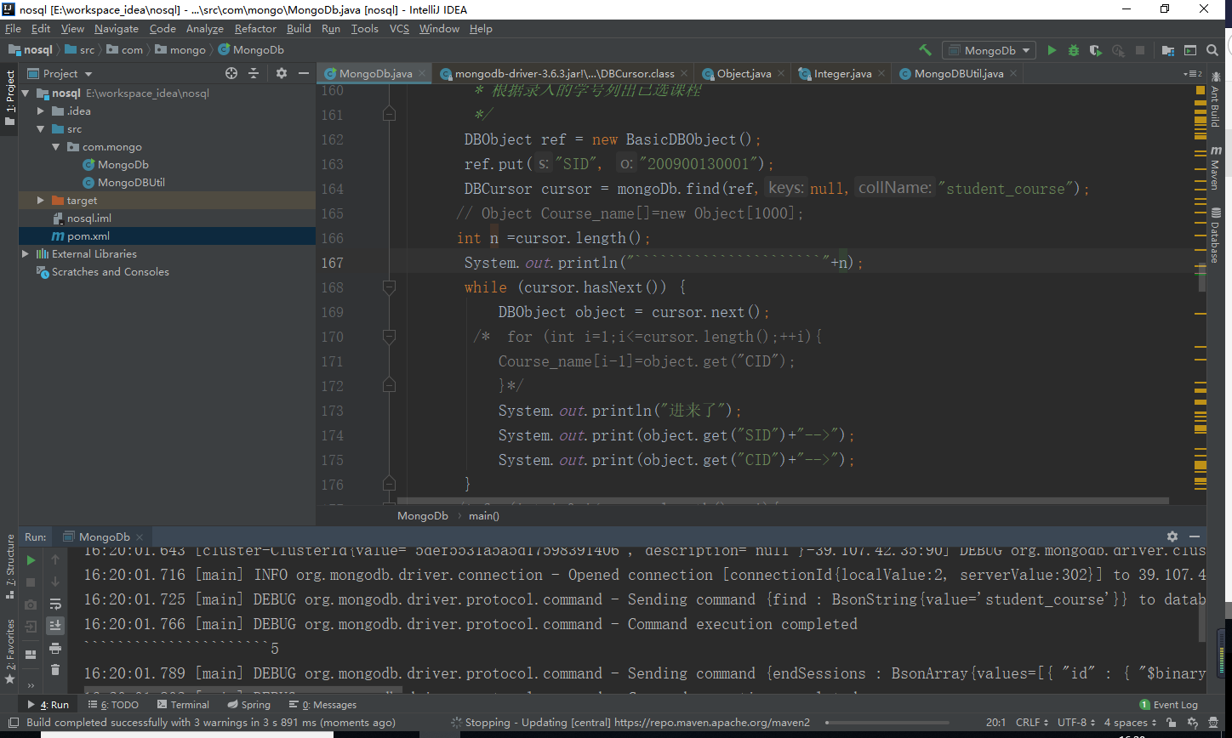
Task: Rerun MongoDb in the Run tool window
Action: pos(31,559)
